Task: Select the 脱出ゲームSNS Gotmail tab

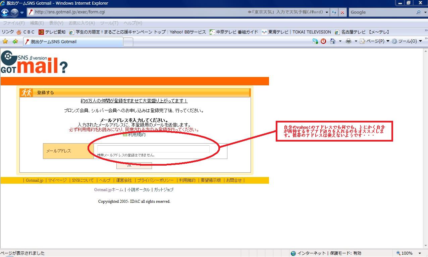Action: coord(73,42)
